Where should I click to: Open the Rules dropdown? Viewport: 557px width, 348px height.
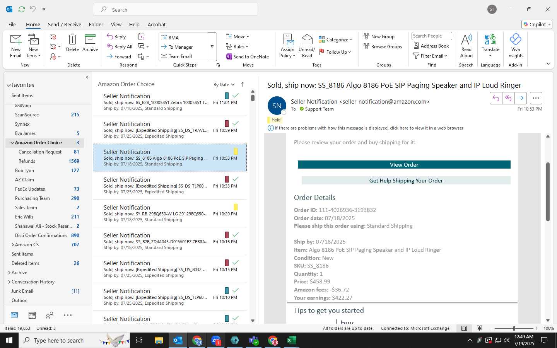pyautogui.click(x=237, y=47)
